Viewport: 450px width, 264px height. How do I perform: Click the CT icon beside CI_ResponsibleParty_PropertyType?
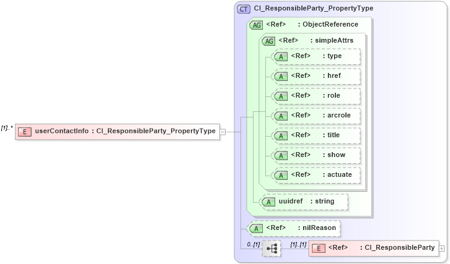pyautogui.click(x=244, y=9)
